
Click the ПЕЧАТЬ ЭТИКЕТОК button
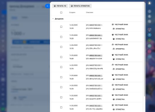pyautogui.click(x=80, y=6)
